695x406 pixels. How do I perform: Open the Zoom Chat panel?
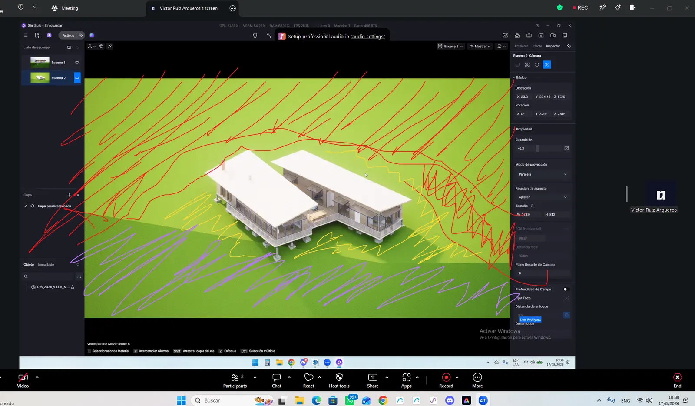277,380
